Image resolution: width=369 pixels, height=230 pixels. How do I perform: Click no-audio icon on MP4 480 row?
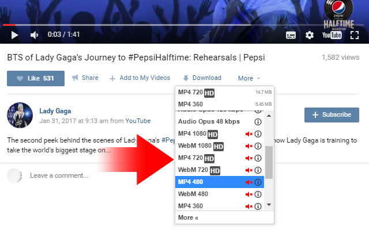(248, 182)
